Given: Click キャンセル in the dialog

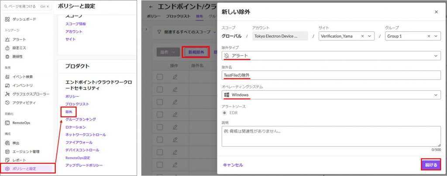Looking at the screenshot, I should coord(233,165).
